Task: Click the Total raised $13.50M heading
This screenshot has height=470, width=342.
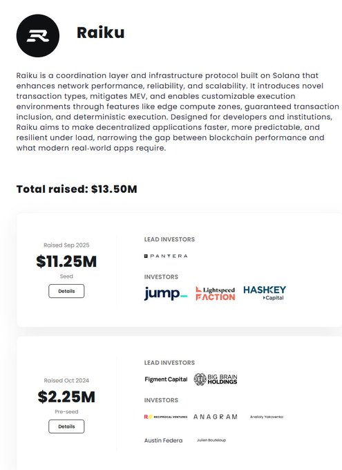Action: [x=77, y=189]
